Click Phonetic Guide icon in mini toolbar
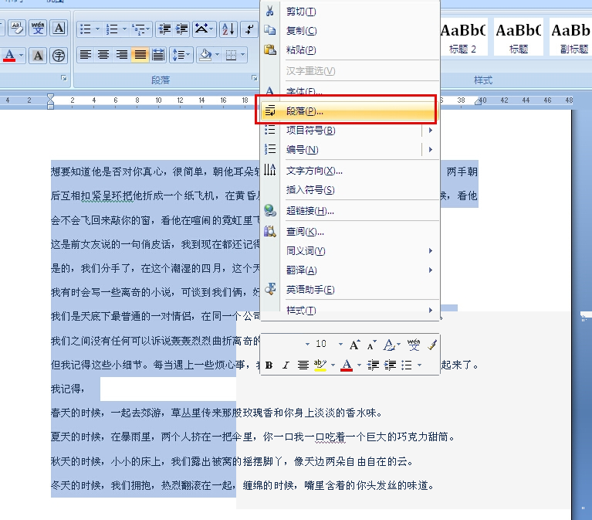 click(414, 345)
